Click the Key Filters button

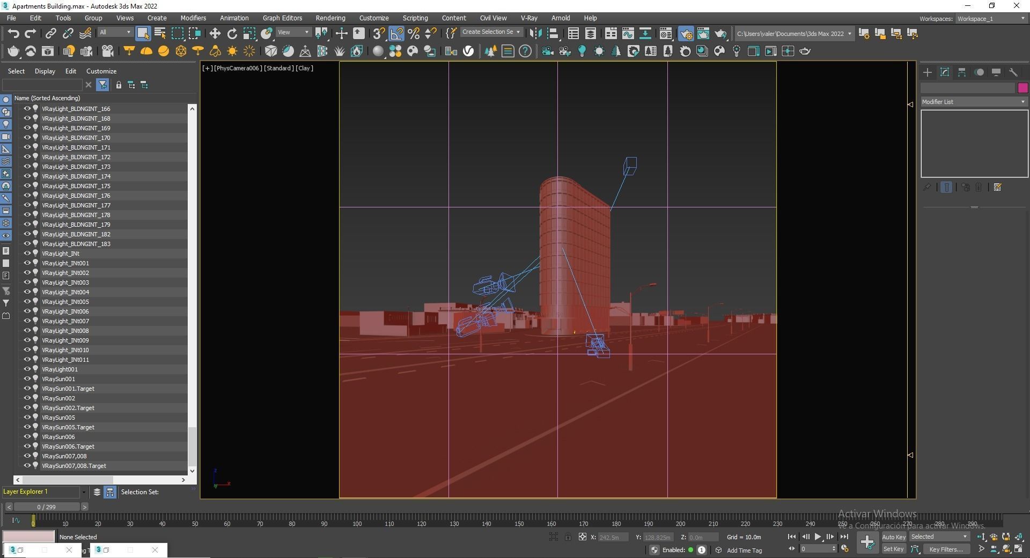tap(946, 549)
